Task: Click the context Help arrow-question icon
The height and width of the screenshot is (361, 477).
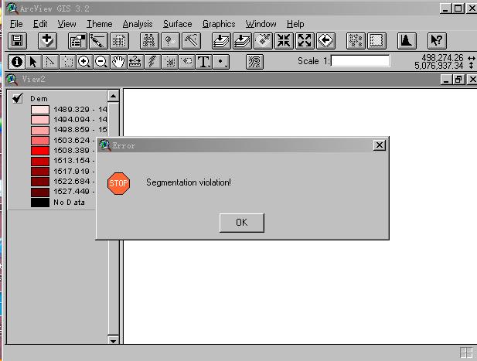Action: (437, 41)
